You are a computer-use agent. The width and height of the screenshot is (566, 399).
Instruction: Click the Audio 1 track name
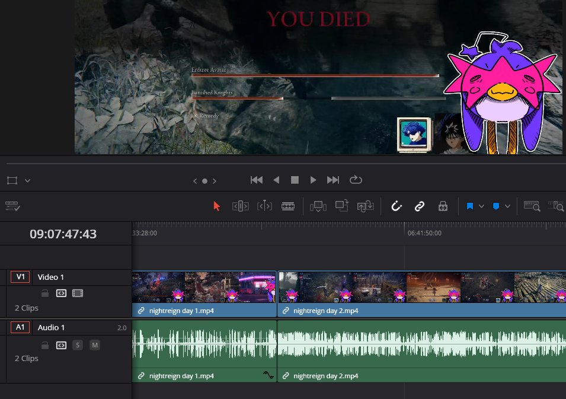click(51, 327)
